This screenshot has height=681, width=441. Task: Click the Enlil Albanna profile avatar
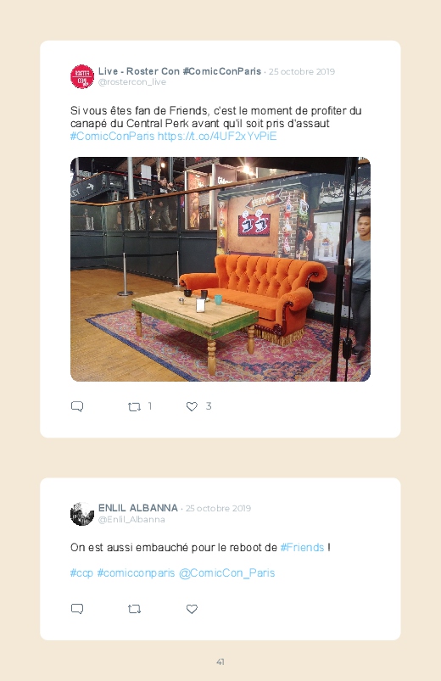pyautogui.click(x=82, y=514)
